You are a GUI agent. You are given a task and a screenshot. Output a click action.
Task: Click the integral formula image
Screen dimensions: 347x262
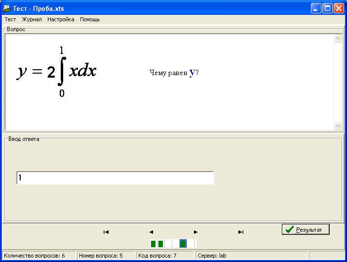(57, 72)
